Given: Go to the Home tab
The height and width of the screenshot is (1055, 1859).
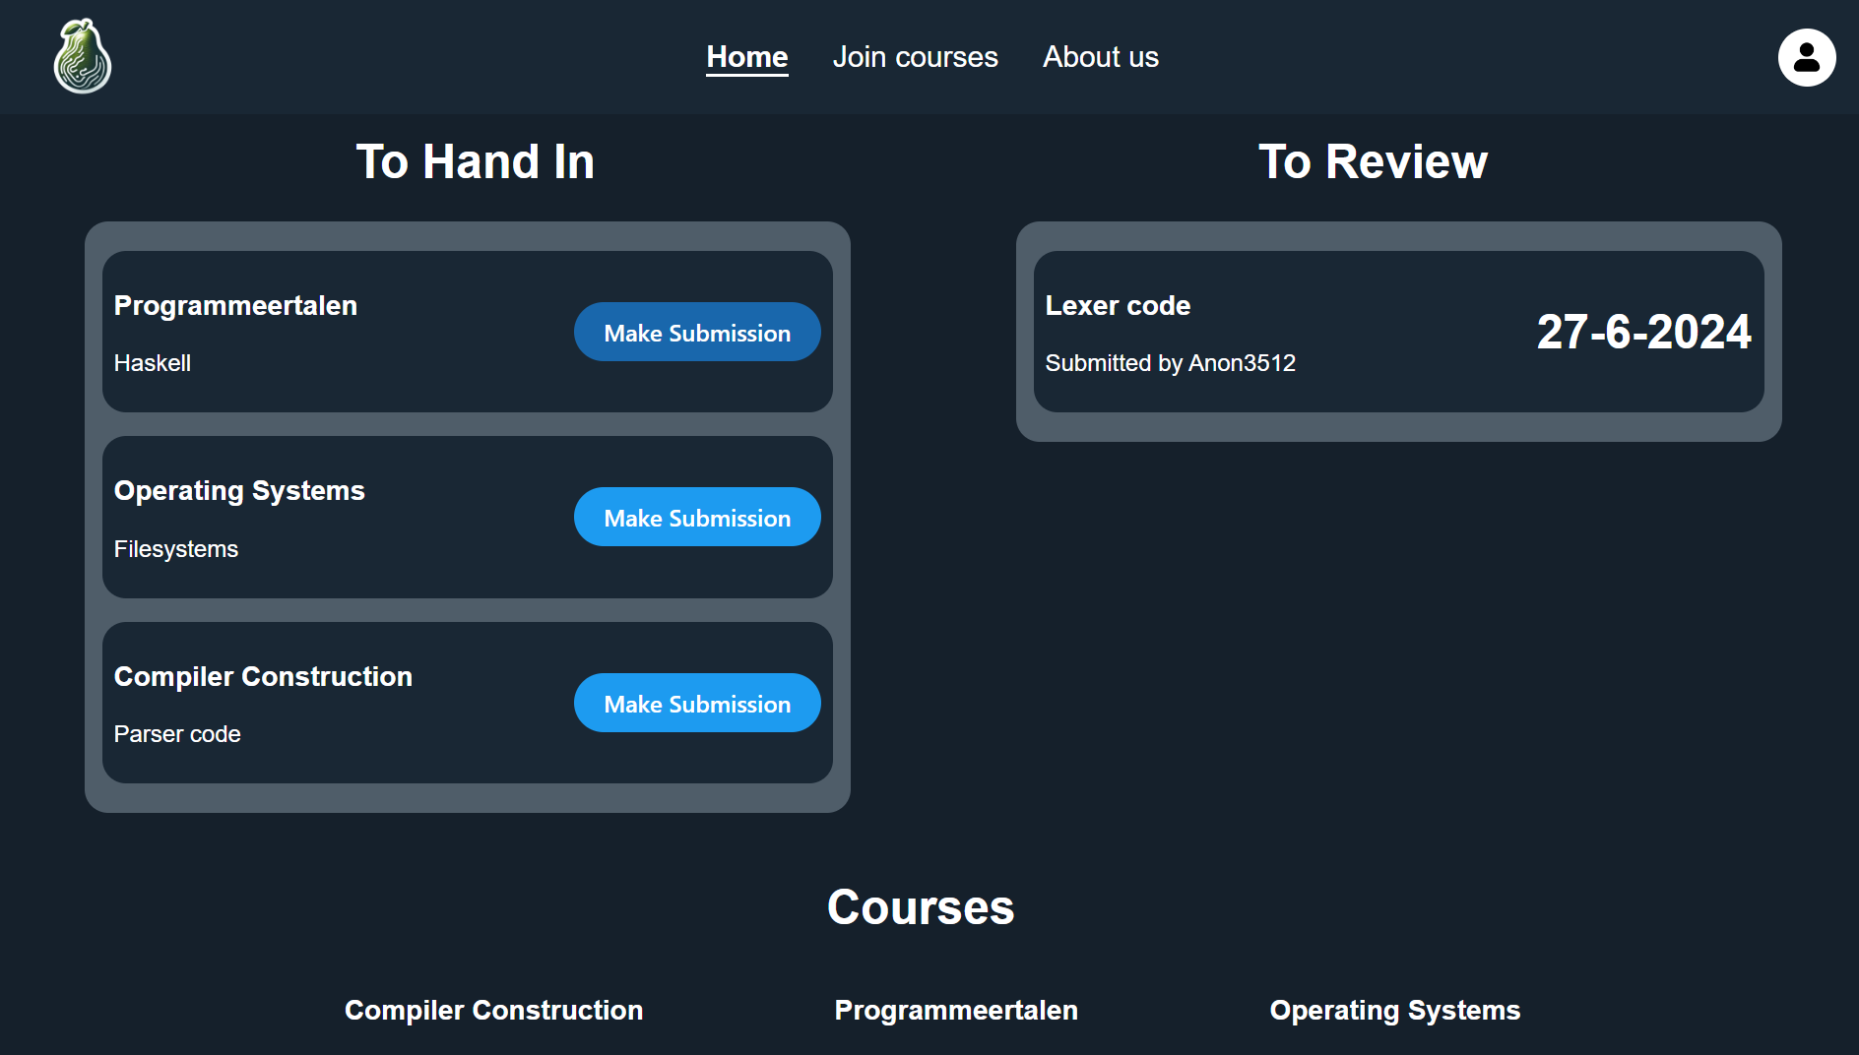Looking at the screenshot, I should coord(746,57).
